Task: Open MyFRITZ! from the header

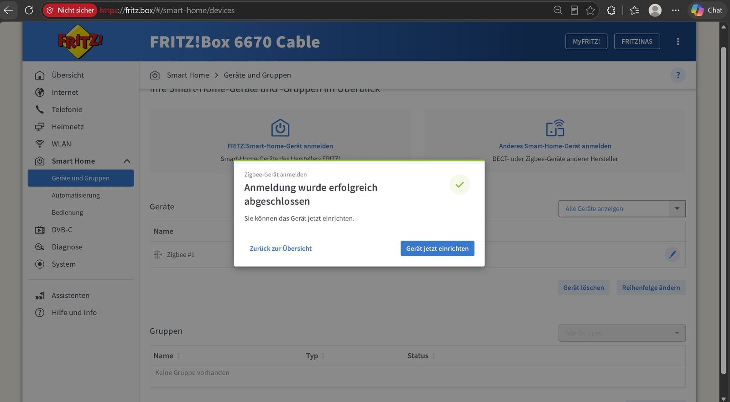Action: pyautogui.click(x=586, y=41)
